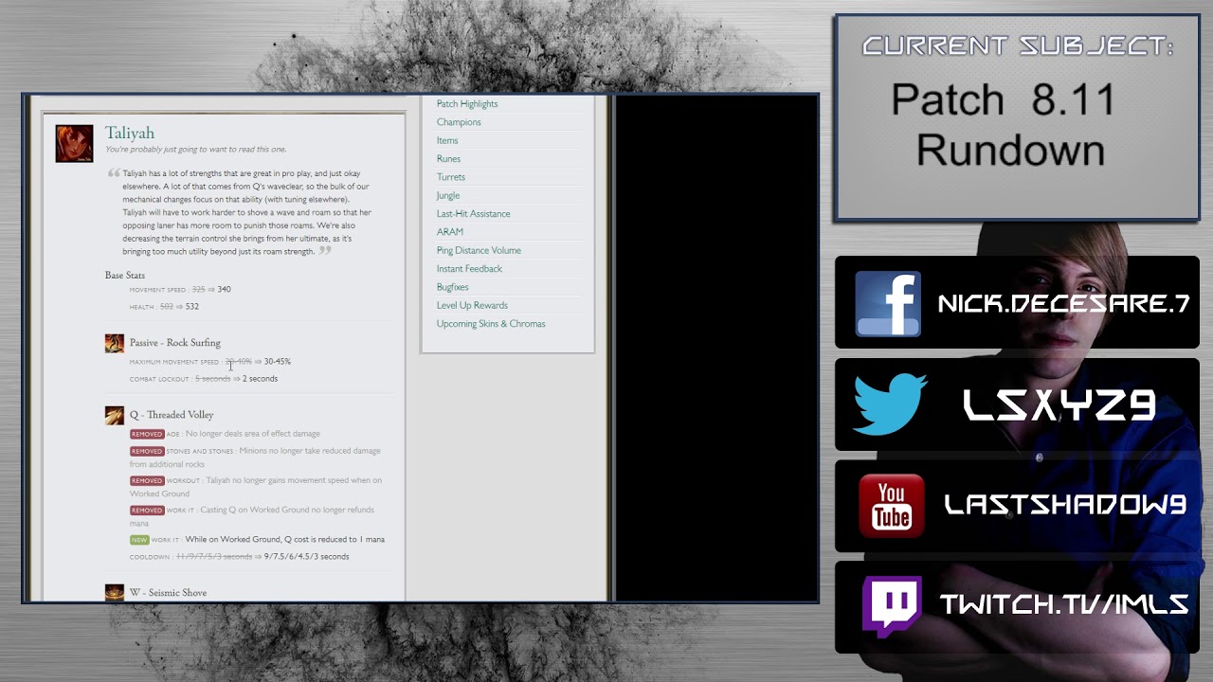Jump to Instant Feedback section
The image size is (1213, 682).
[x=469, y=269]
